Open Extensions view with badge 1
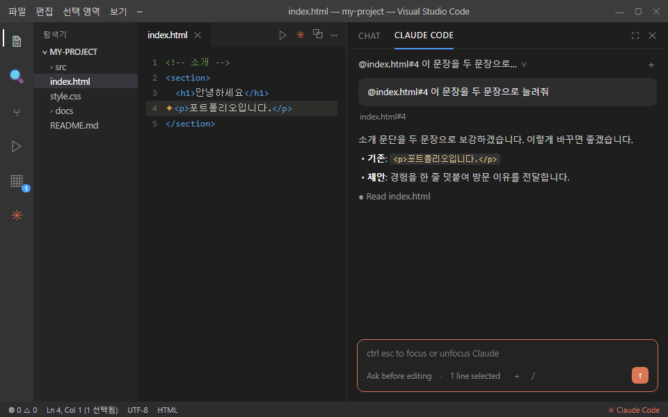Viewport: 668px width, 417px height. click(17, 181)
